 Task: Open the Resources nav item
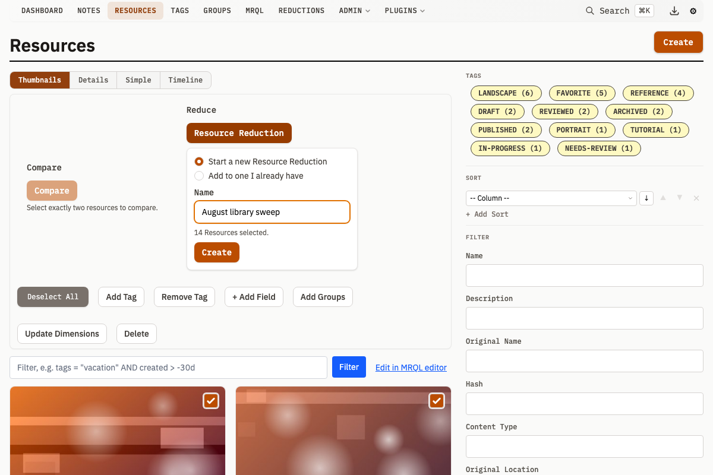click(x=135, y=11)
